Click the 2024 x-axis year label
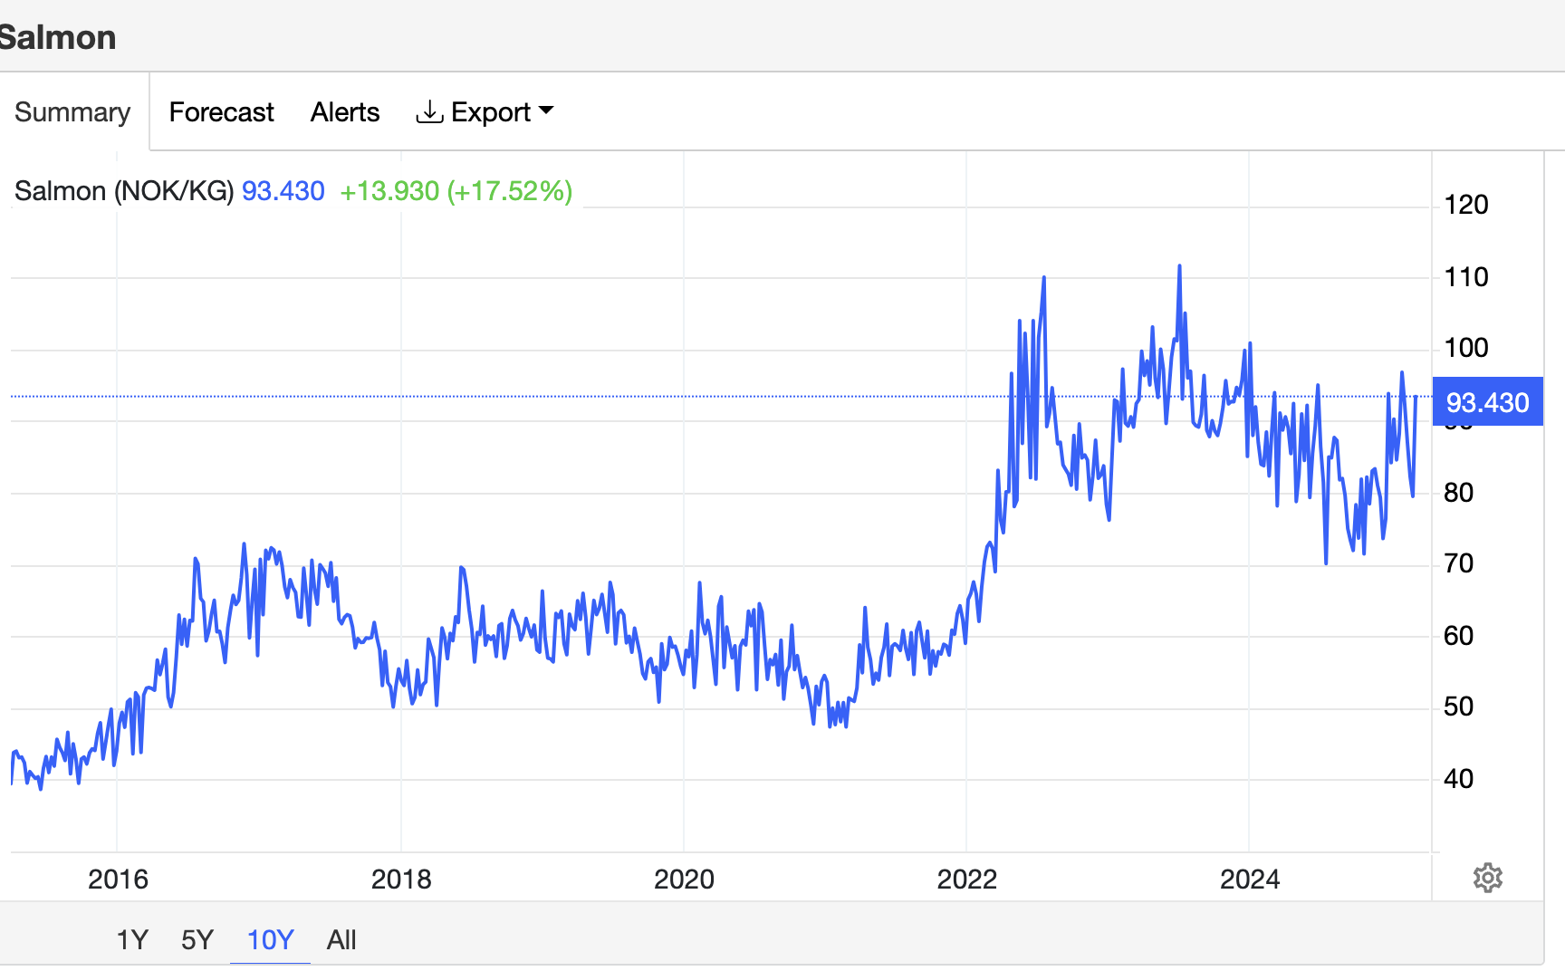Screen dimensions: 1565x971 1250,879
